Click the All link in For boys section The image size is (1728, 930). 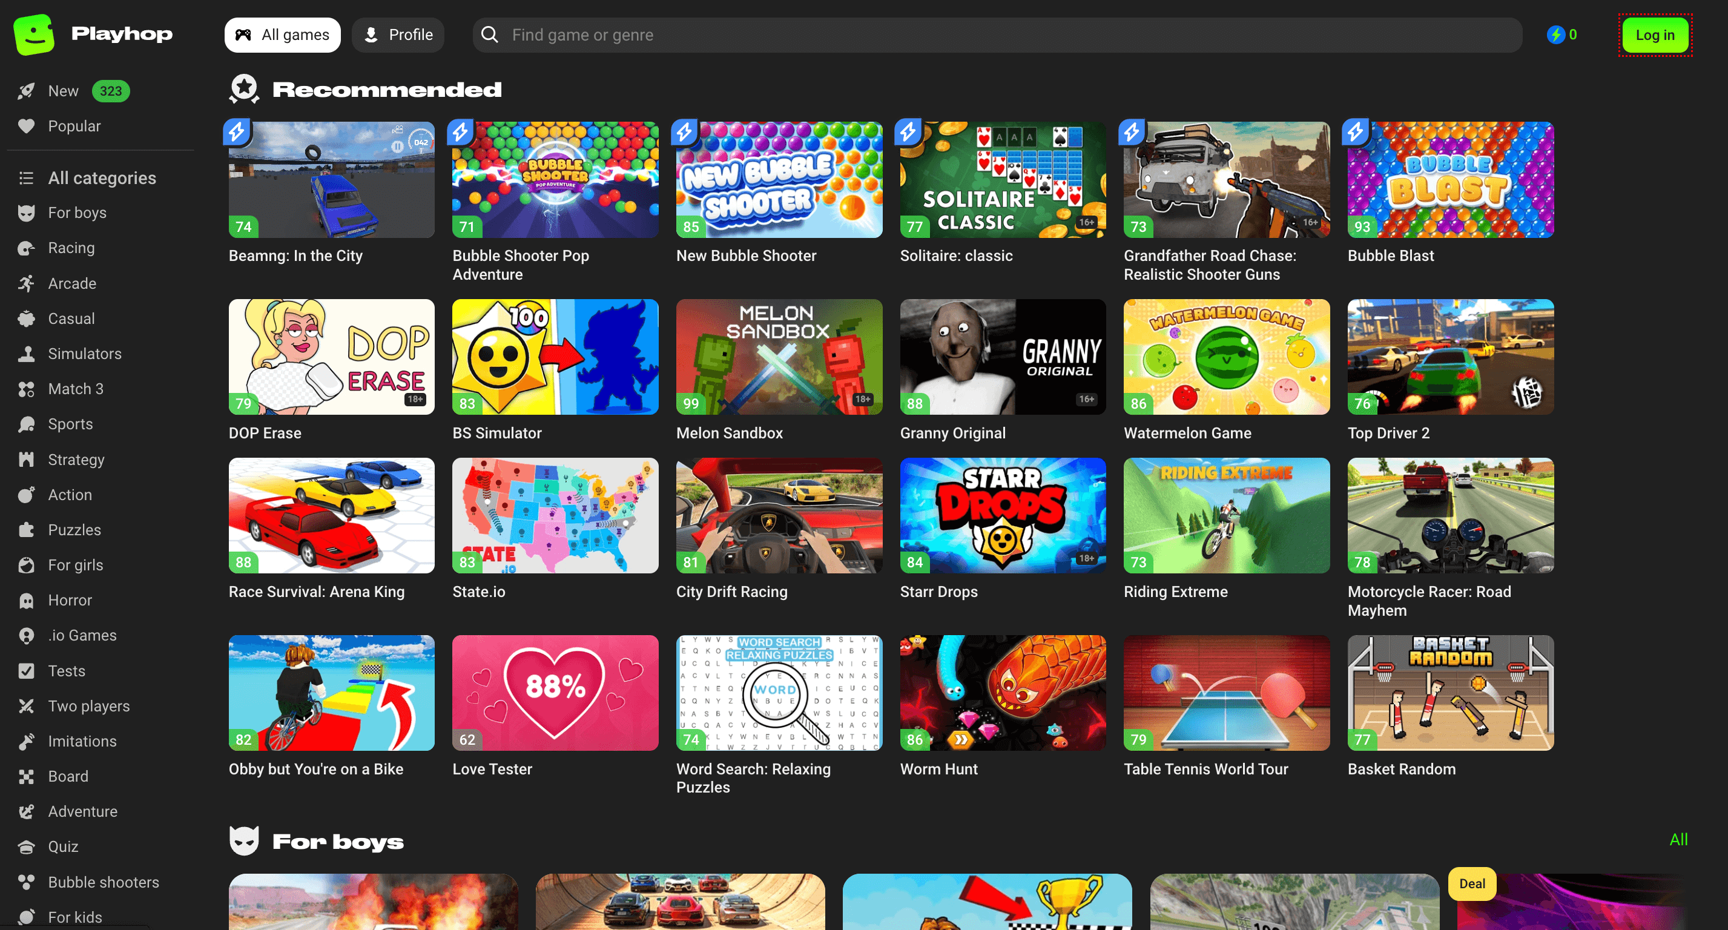point(1678,839)
